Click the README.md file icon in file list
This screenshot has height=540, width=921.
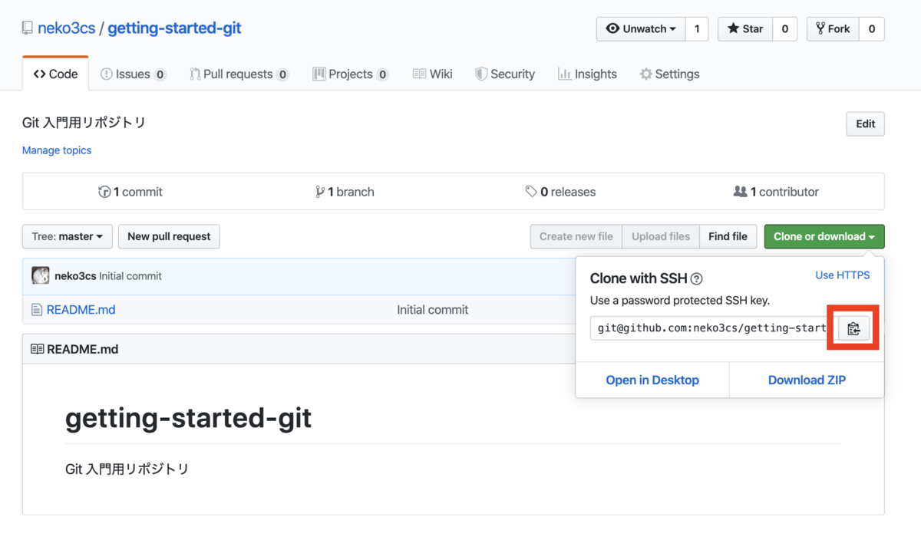[36, 310]
